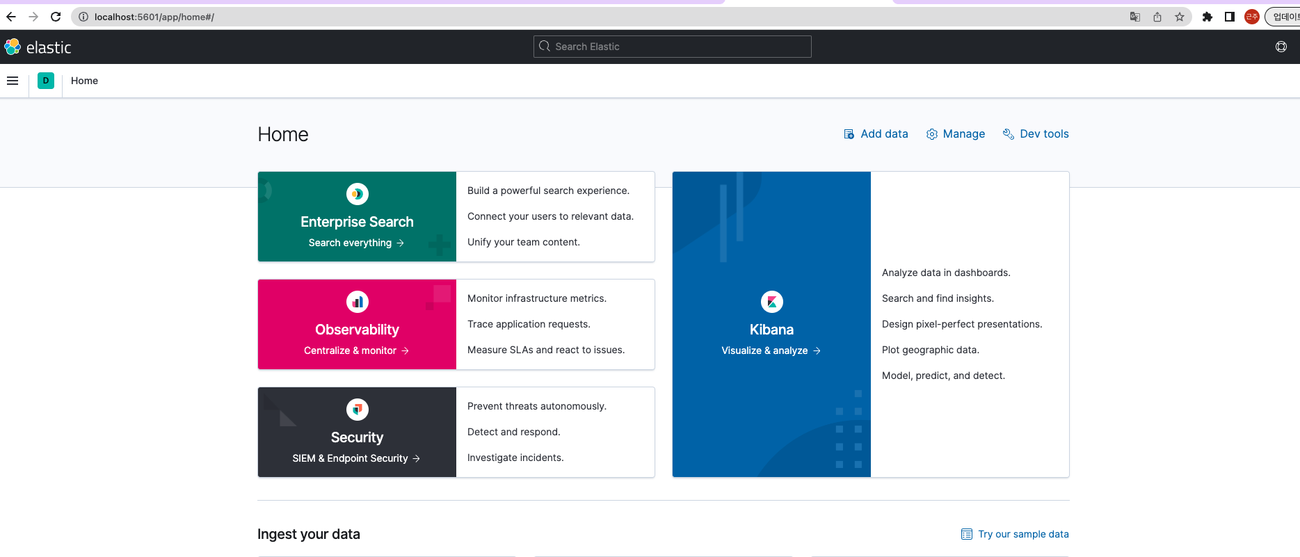Click 'Build a powerful search experience.' text
Viewport: 1300px width, 557px height.
click(549, 191)
